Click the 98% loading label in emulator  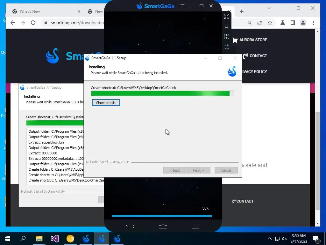(x=205, y=208)
